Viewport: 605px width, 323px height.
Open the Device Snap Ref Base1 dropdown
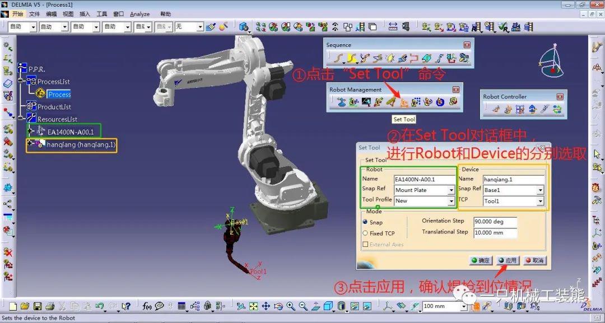pyautogui.click(x=540, y=190)
